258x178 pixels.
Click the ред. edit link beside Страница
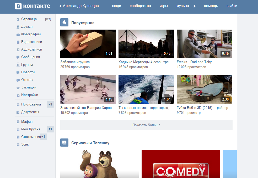pos(48,19)
